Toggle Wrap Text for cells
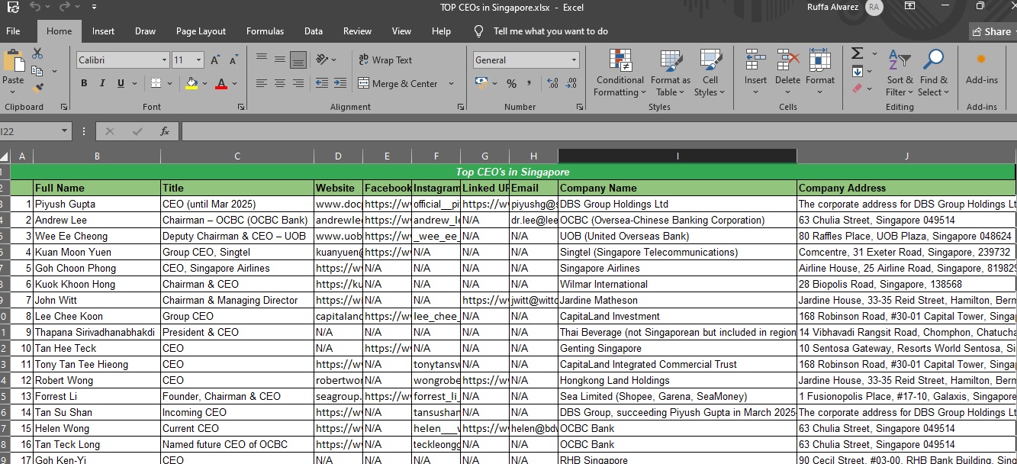The height and width of the screenshot is (464, 1017). point(385,60)
